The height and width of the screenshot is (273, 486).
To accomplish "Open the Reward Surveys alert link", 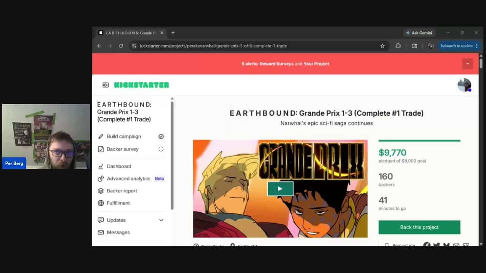I will pyautogui.click(x=276, y=64).
